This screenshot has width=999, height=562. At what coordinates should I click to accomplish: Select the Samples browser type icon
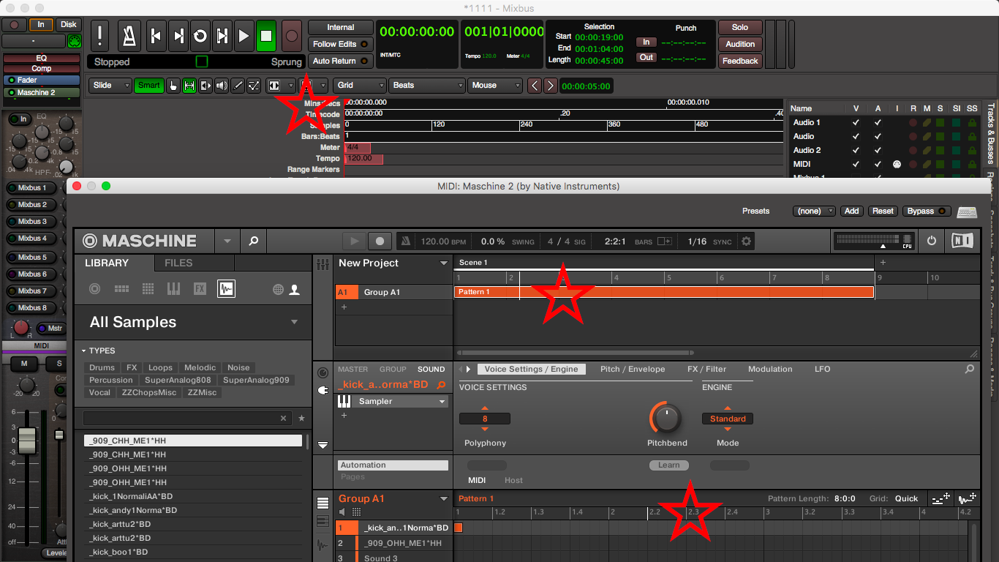(226, 289)
